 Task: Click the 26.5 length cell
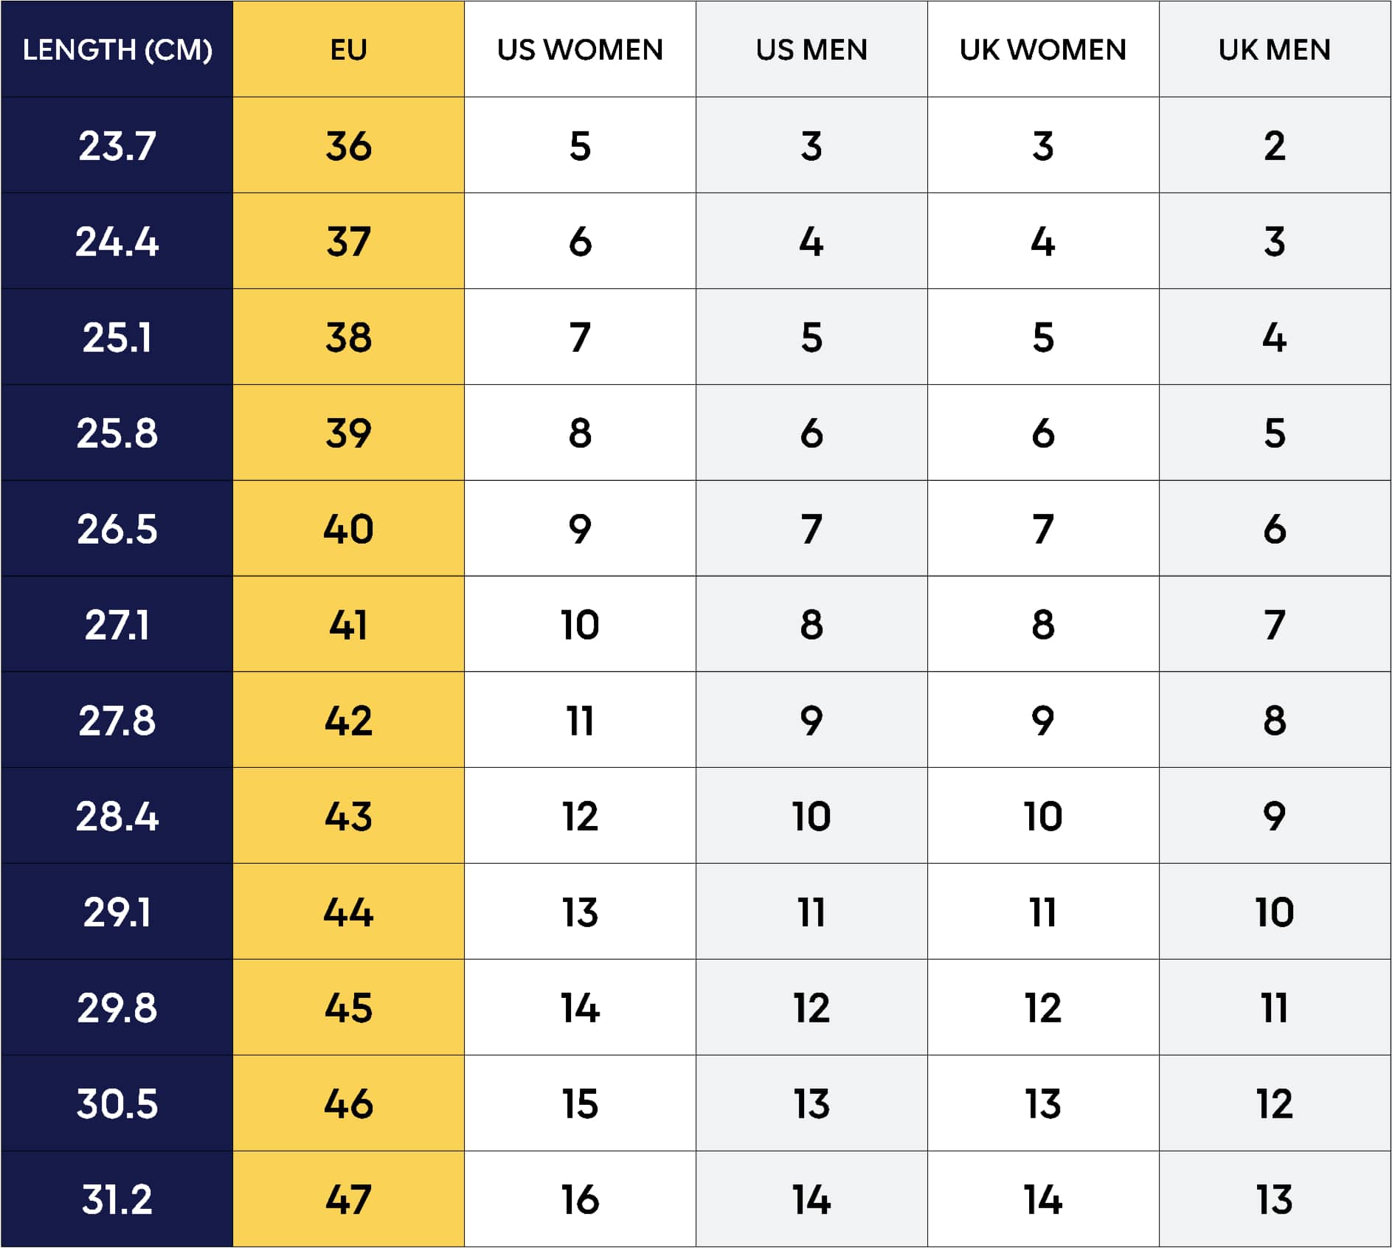(117, 529)
